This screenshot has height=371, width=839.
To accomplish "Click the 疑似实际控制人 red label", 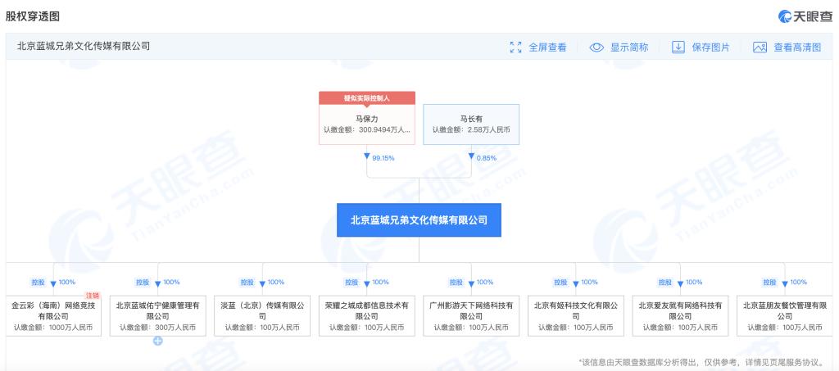I will click(x=366, y=97).
